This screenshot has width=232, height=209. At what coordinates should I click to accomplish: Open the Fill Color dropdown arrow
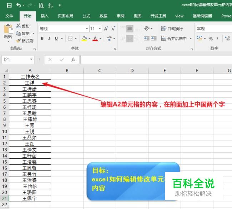pyautogui.click(x=89, y=39)
